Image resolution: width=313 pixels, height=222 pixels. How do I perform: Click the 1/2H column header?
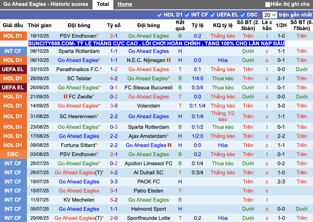281,25
